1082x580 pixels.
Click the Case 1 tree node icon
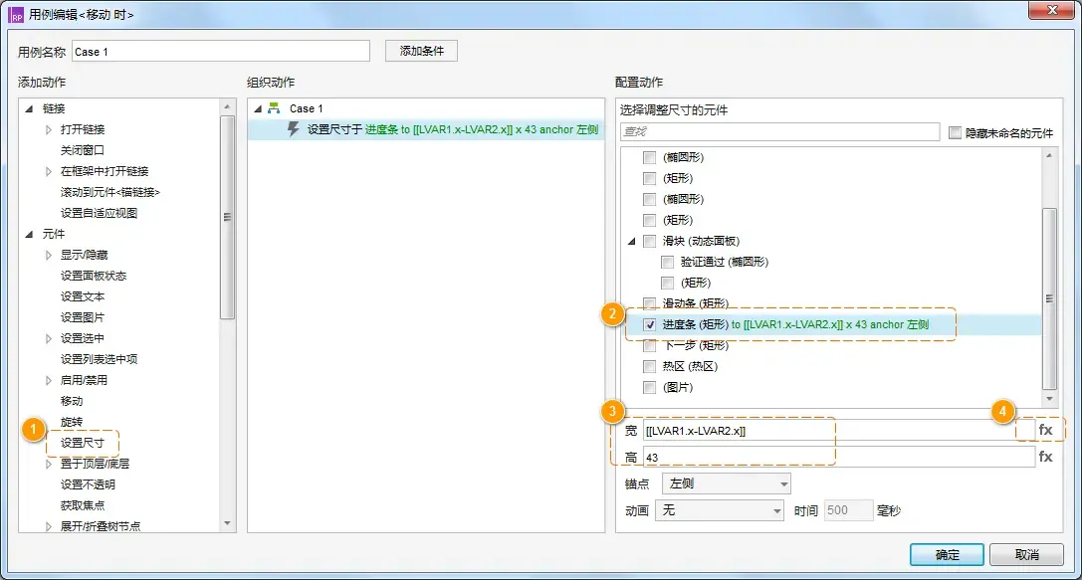[275, 108]
